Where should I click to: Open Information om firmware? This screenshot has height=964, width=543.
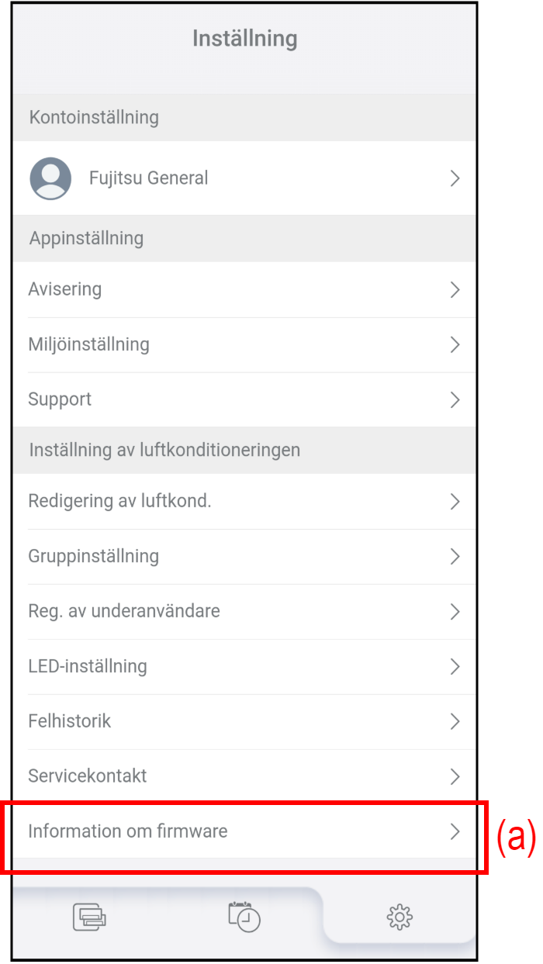click(128, 831)
